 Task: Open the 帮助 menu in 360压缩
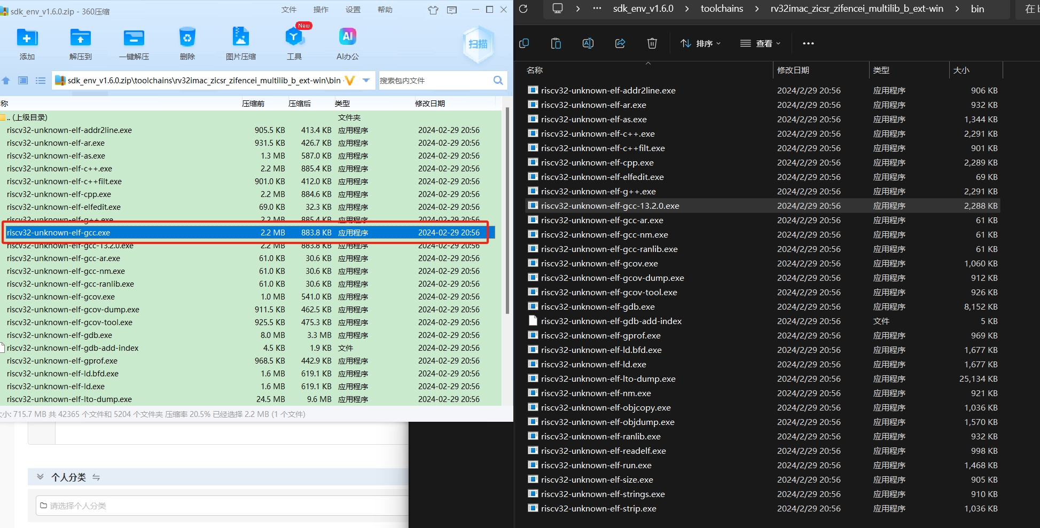click(x=385, y=10)
